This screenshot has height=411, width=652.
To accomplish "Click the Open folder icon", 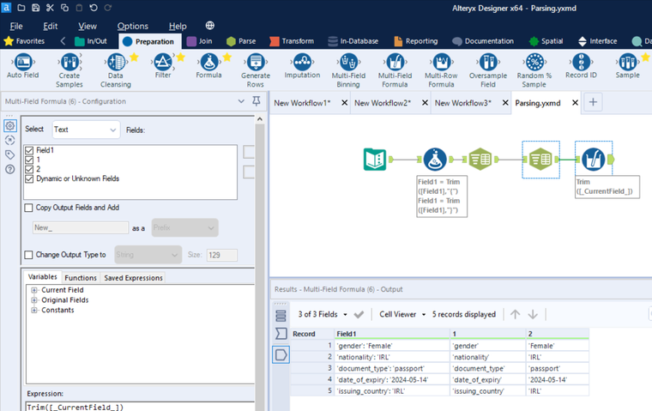I will 21,8.
